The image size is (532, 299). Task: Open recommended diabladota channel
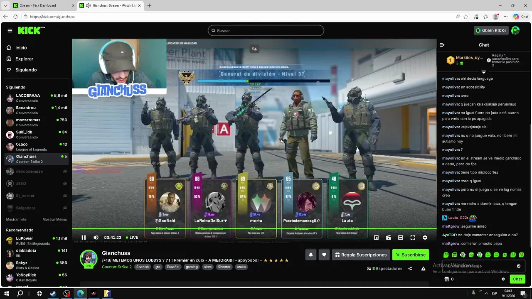pos(36,253)
